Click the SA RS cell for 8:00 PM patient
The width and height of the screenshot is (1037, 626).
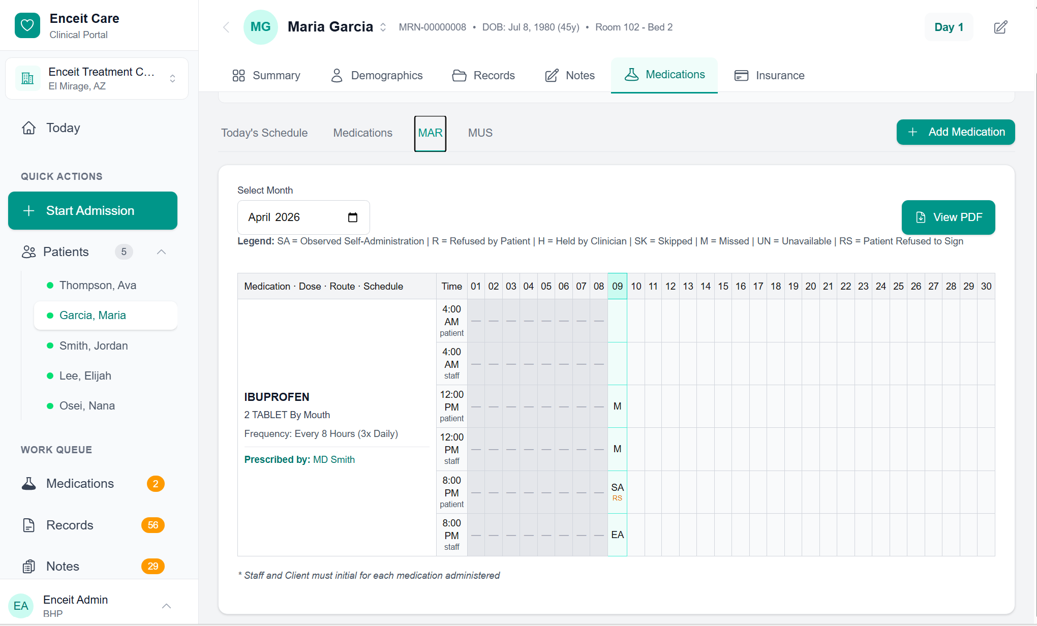pyautogui.click(x=617, y=492)
